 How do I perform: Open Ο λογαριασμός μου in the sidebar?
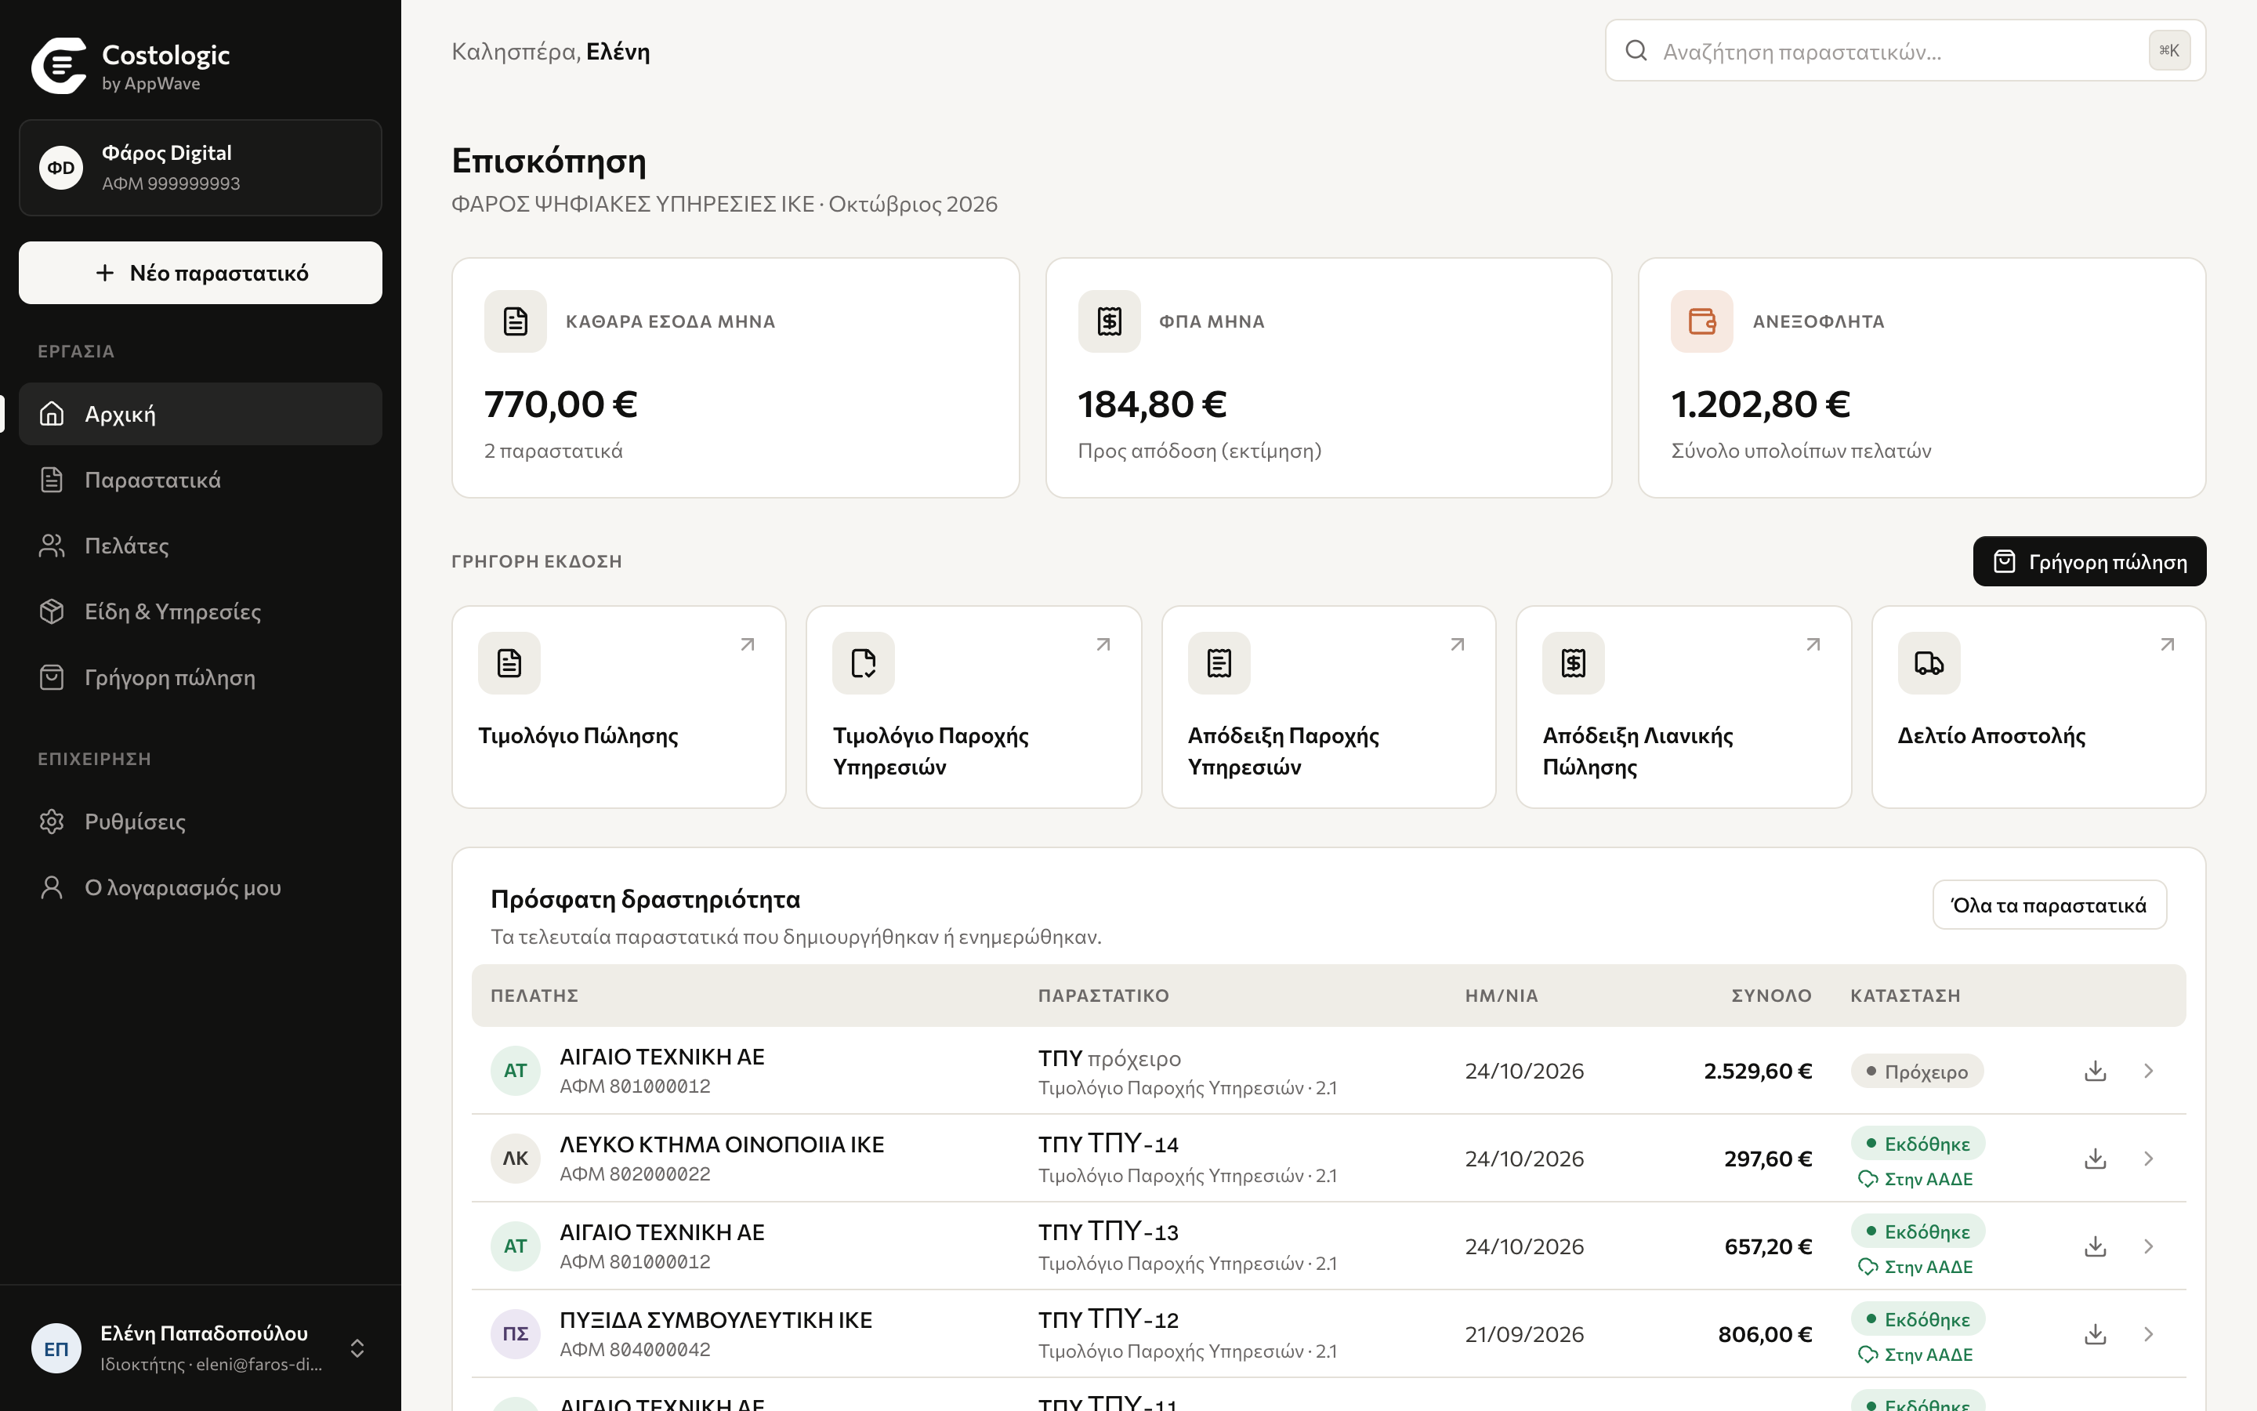[201, 887]
